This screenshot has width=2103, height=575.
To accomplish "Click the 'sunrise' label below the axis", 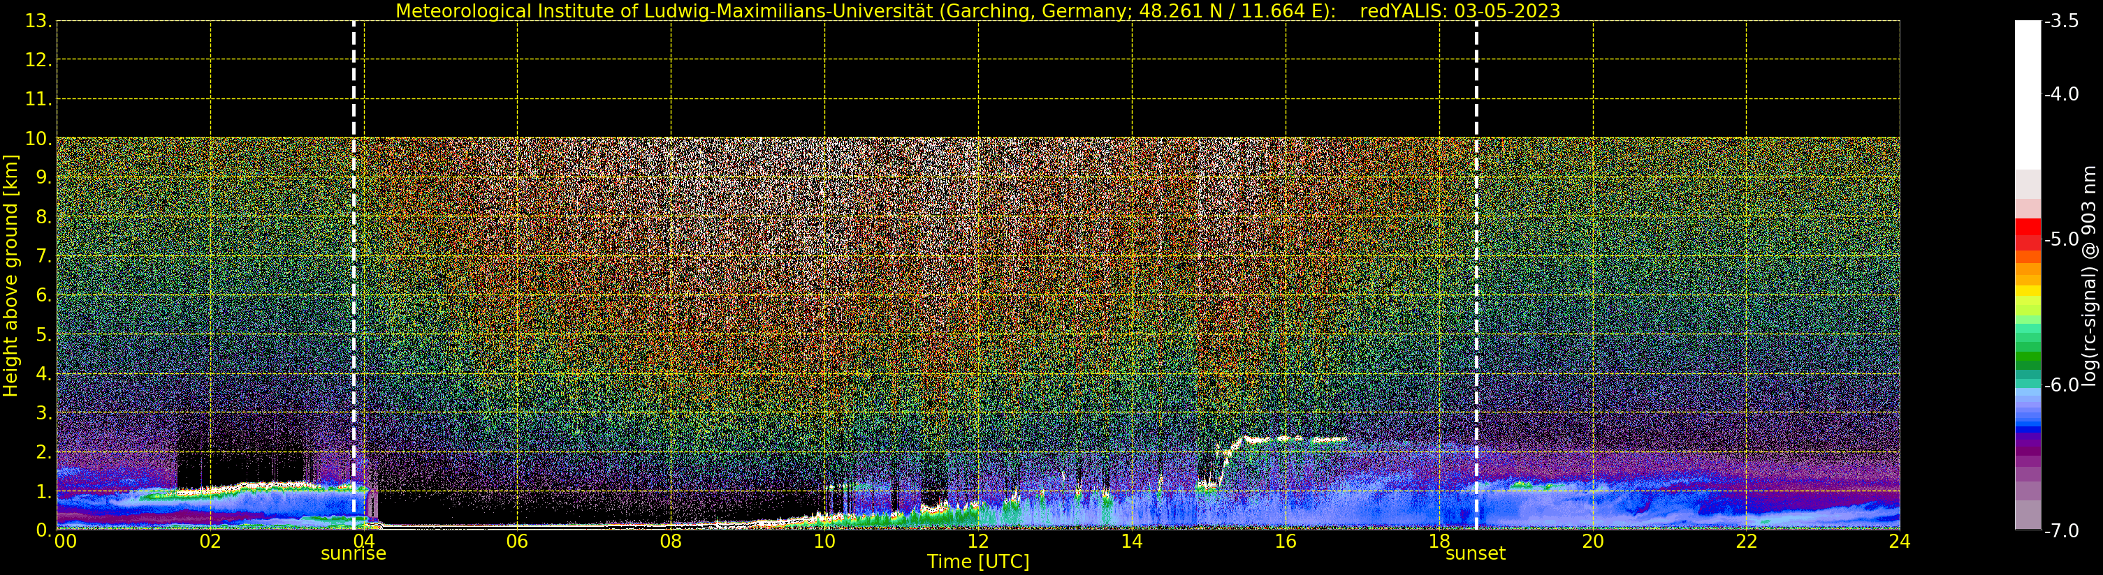I will [354, 554].
